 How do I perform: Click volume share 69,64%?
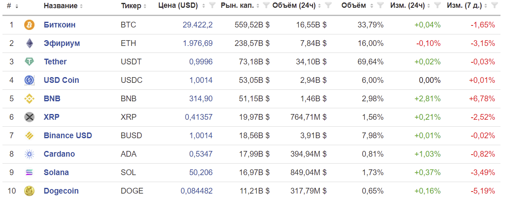[x=371, y=62]
